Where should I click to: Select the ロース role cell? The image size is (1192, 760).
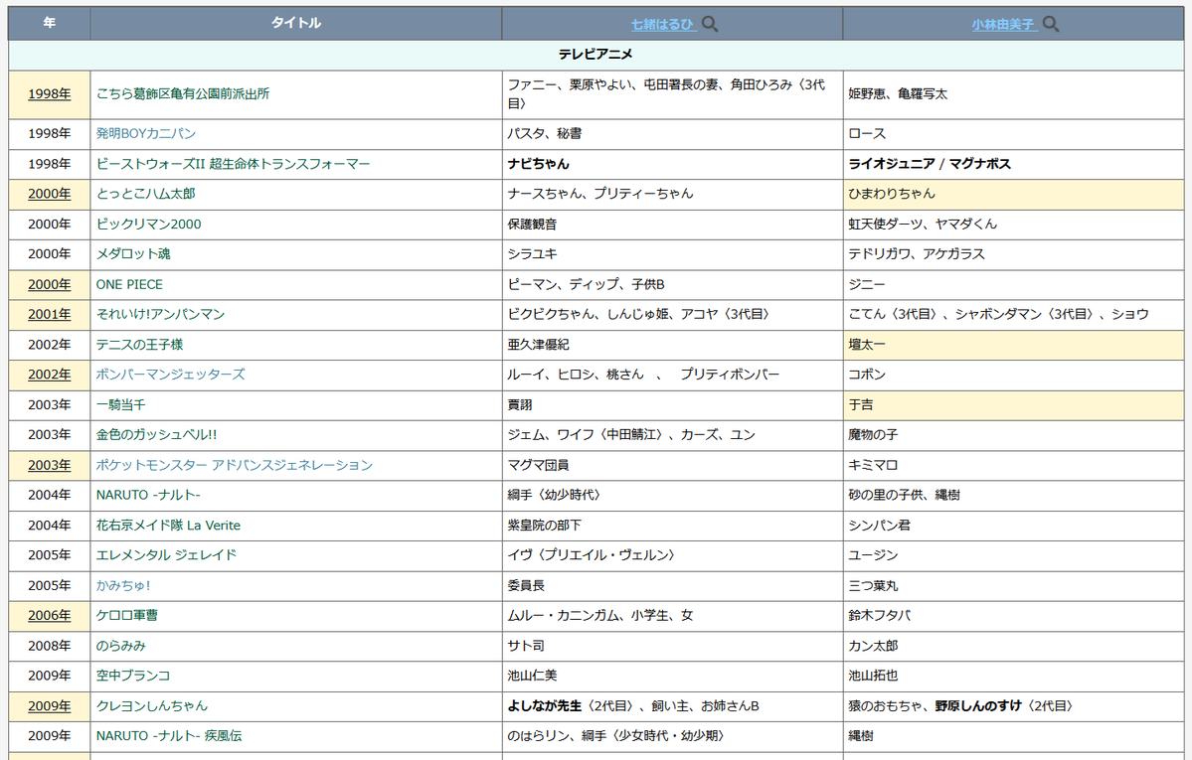click(1013, 134)
